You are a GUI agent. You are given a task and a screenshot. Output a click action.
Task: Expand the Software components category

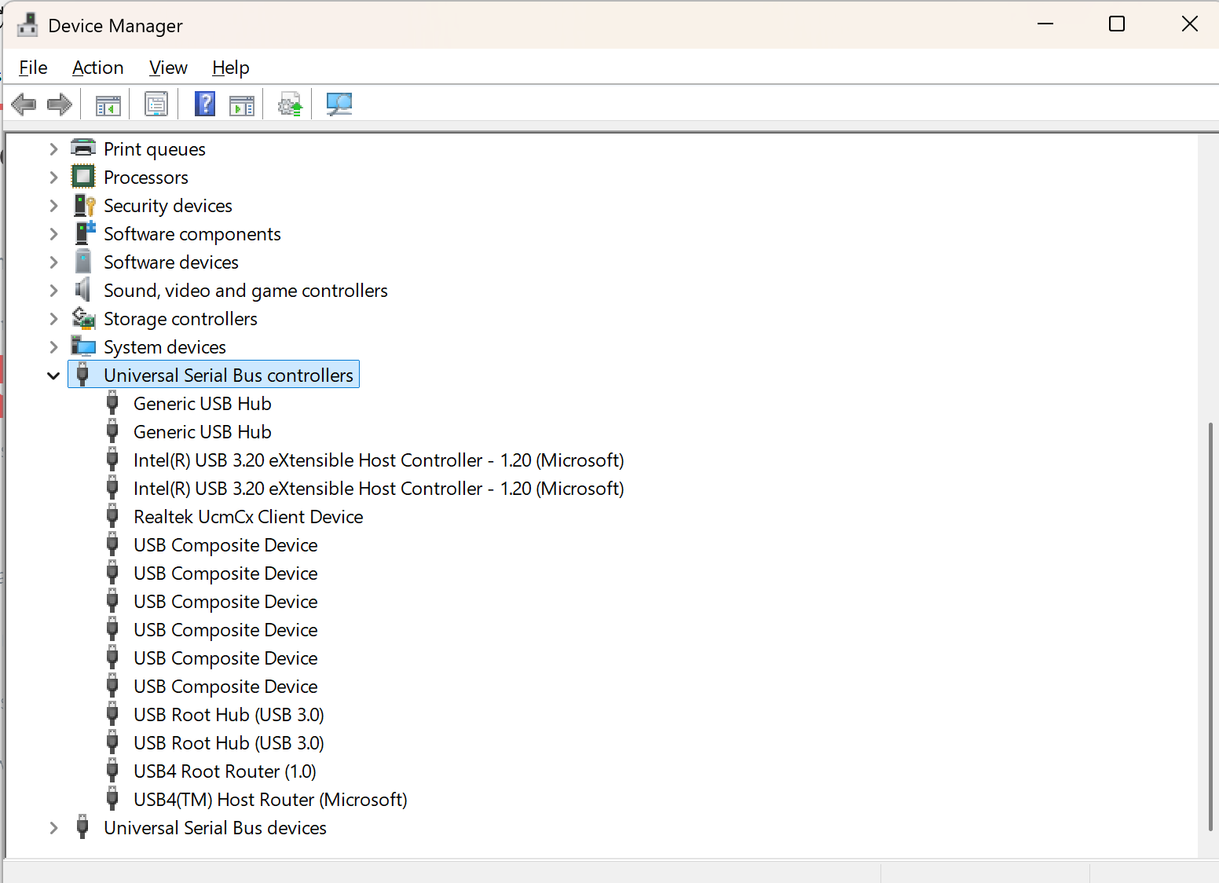(53, 233)
